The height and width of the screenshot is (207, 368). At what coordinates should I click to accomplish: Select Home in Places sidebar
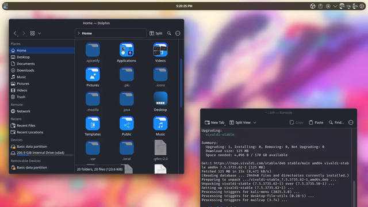[42, 50]
